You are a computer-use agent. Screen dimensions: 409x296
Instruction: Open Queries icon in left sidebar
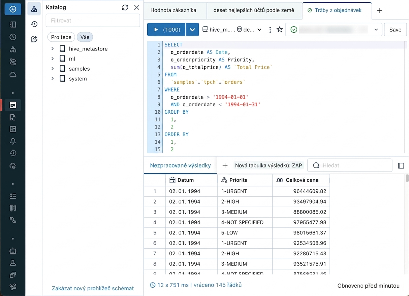coord(13,117)
